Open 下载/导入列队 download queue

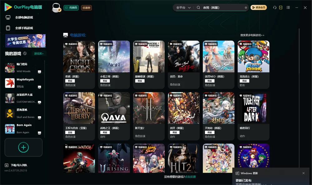pyautogui.click(x=19, y=165)
